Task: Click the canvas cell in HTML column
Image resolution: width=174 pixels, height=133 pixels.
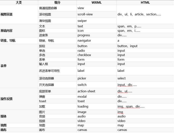Action: coord(145,130)
